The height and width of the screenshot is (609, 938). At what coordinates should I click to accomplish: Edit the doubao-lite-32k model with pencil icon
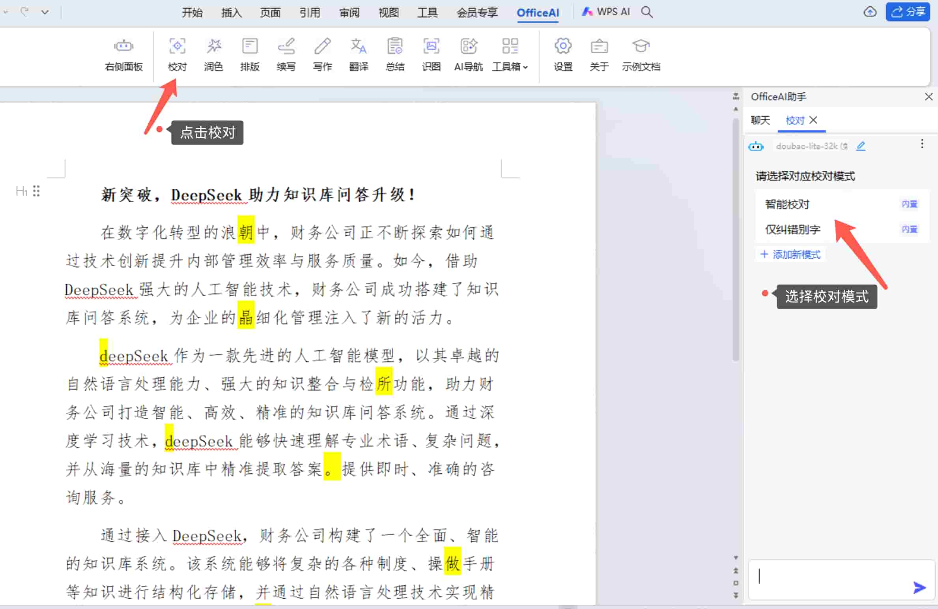(x=861, y=146)
